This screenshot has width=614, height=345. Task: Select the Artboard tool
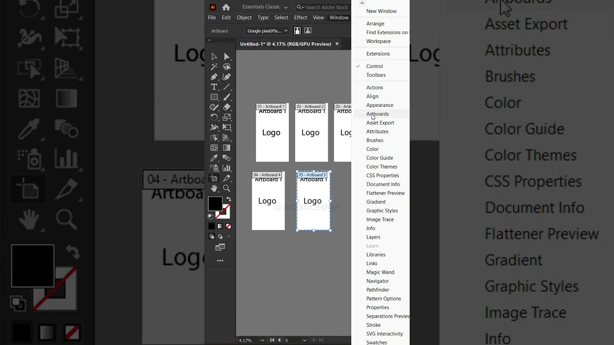(x=214, y=178)
